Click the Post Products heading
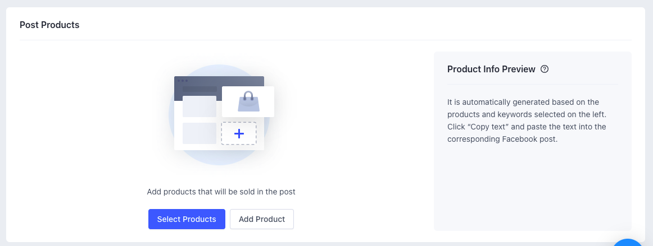The width and height of the screenshot is (653, 246). pyautogui.click(x=49, y=25)
